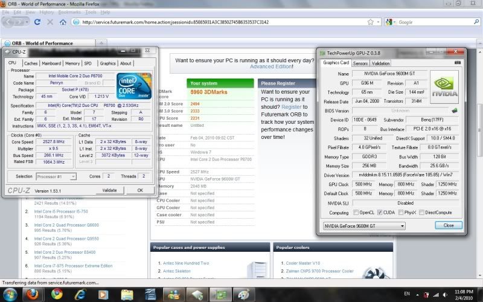Screen dimensions: 483x302
Task: Switch to CPU-Z Graphics tab
Action: [107, 63]
